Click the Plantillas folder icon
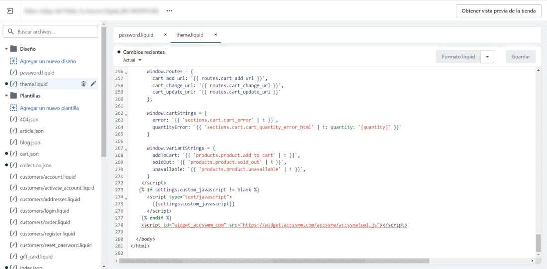The height and width of the screenshot is (269, 547). [x=14, y=95]
